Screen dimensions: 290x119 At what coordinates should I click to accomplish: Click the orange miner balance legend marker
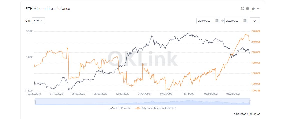coord(138,108)
